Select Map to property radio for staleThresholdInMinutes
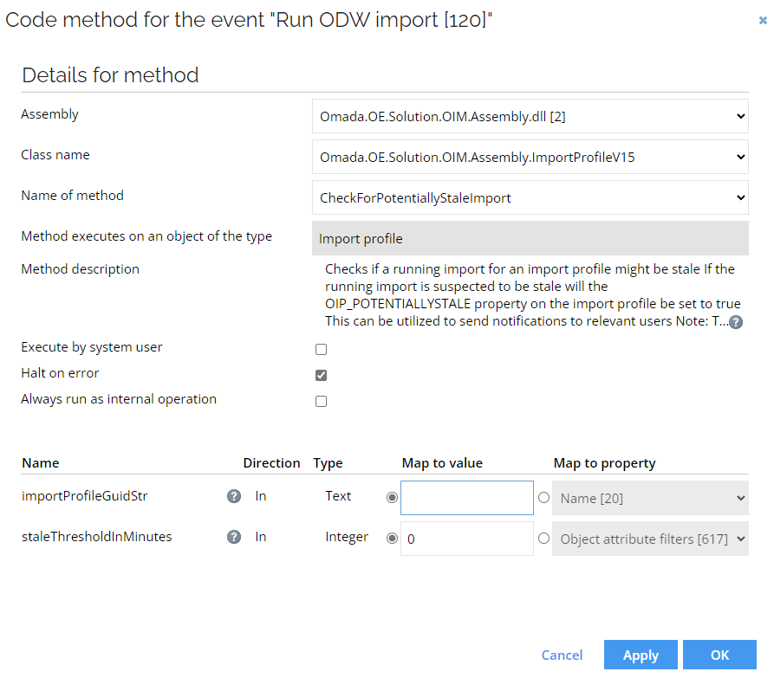This screenshot has width=774, height=678. (x=544, y=538)
